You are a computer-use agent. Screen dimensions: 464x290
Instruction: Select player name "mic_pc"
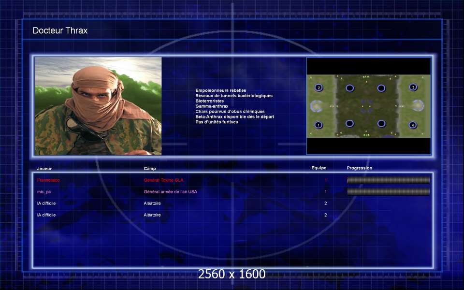(x=44, y=192)
